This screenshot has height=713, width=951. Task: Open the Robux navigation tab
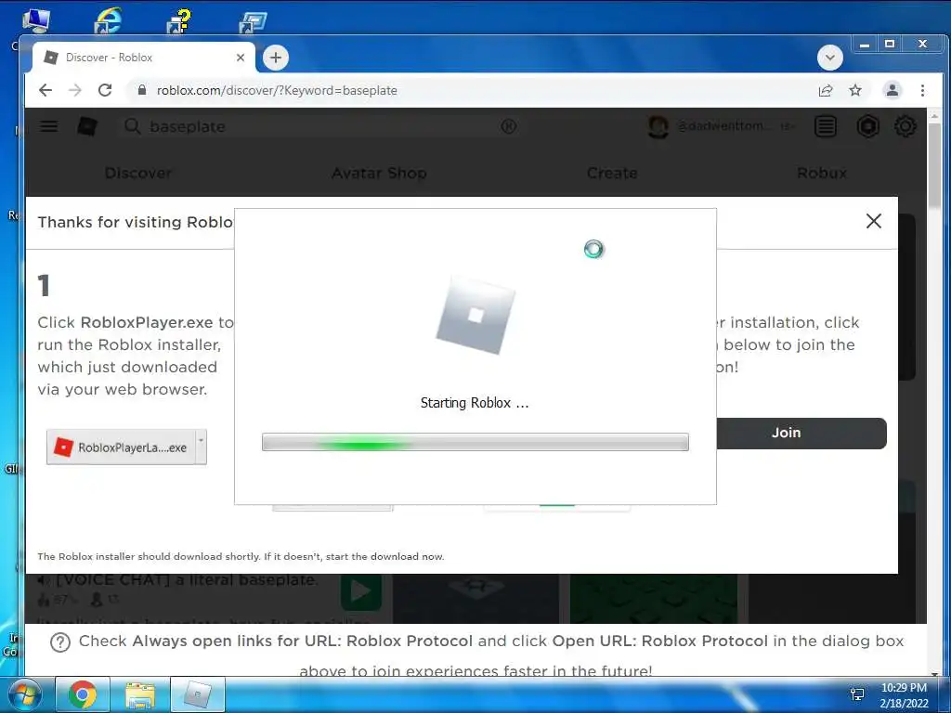click(x=822, y=173)
